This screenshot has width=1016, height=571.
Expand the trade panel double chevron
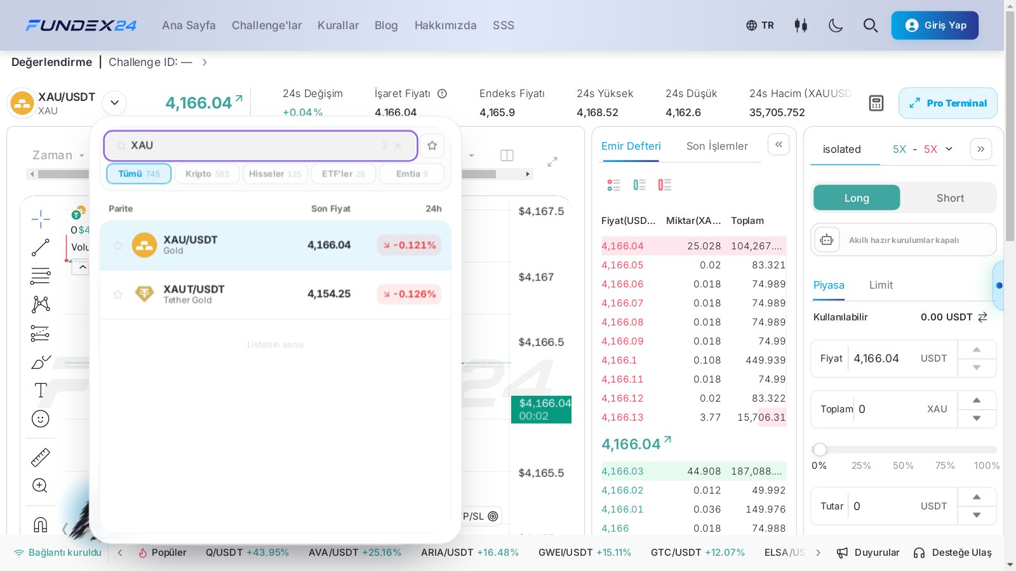coord(981,149)
